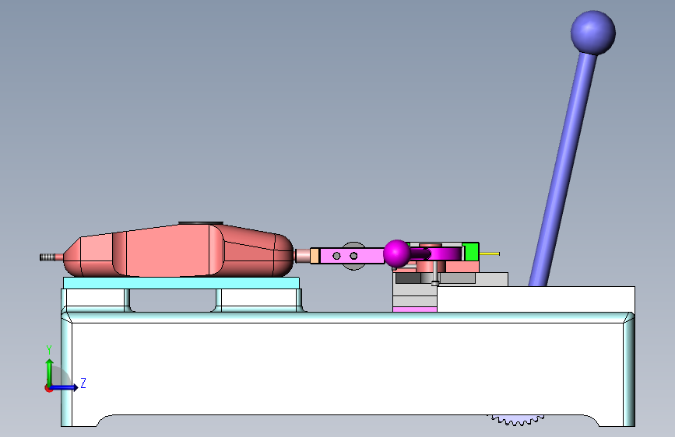This screenshot has height=437, width=675.
Task: Select the gear teeth under the base
Action: coord(517,420)
